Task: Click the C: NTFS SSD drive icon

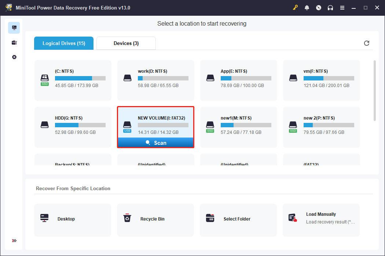Action: (x=45, y=80)
